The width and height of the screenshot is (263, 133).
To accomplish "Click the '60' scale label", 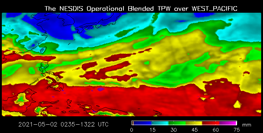I will pos(216,130).
